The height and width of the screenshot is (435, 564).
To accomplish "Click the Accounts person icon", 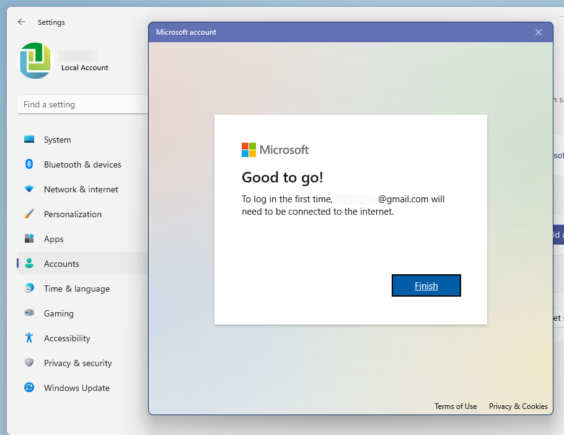I will 29,263.
